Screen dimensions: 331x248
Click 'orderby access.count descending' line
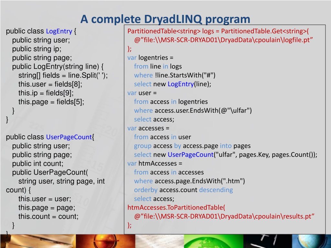coord(184,190)
